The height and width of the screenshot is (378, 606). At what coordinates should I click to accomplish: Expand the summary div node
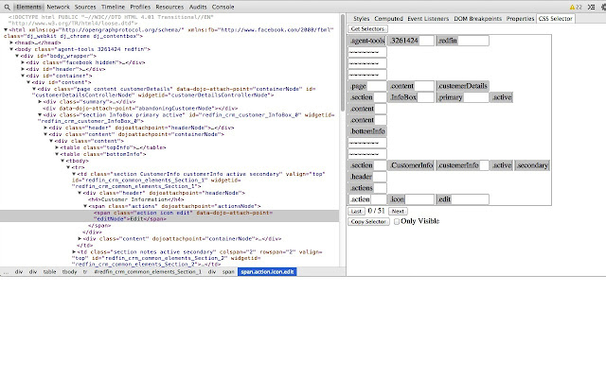coord(40,102)
